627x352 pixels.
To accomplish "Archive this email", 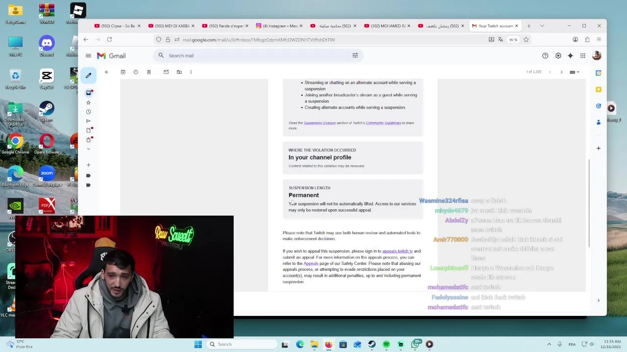I will pyautogui.click(x=123, y=72).
